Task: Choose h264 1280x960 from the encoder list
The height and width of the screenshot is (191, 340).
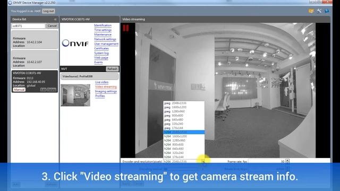Action: click(184, 140)
